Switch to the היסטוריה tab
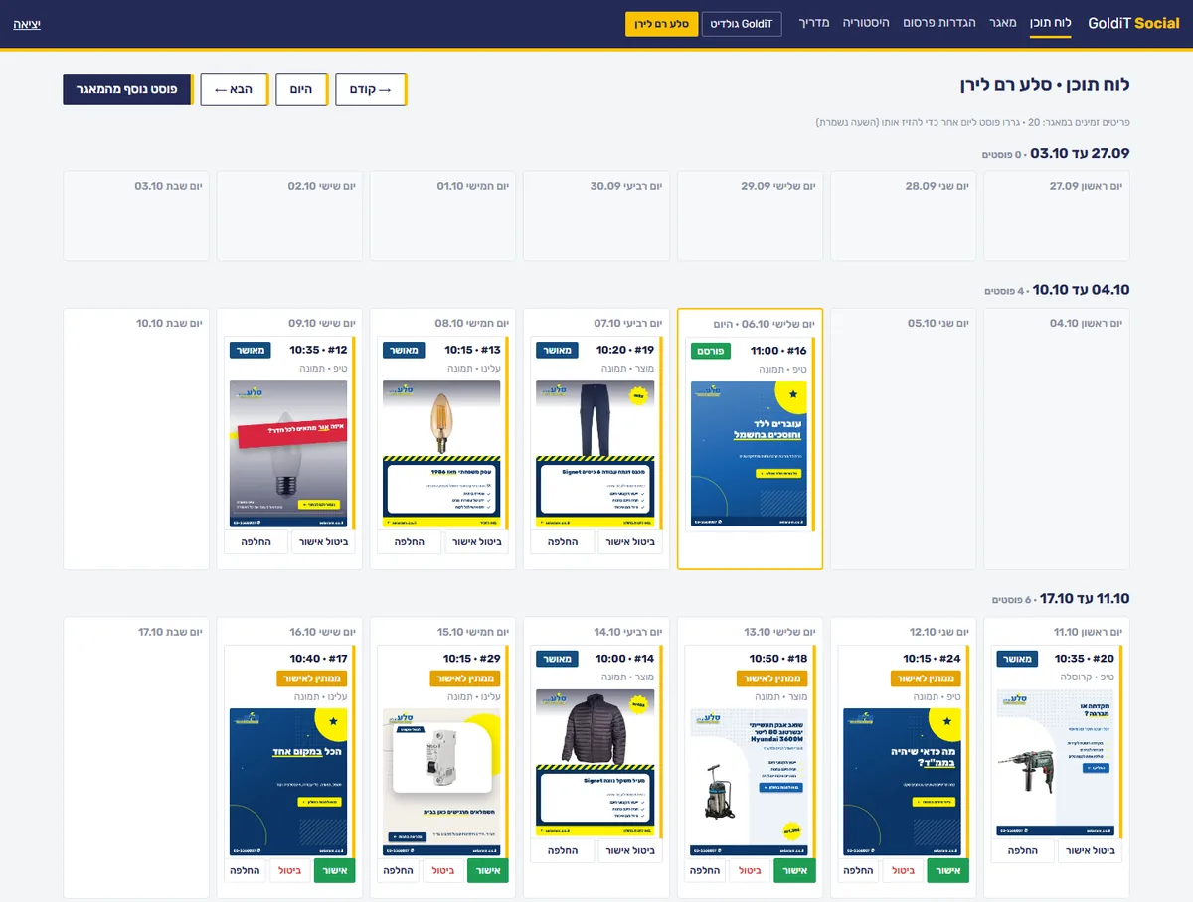This screenshot has height=902, width=1193. [x=866, y=23]
